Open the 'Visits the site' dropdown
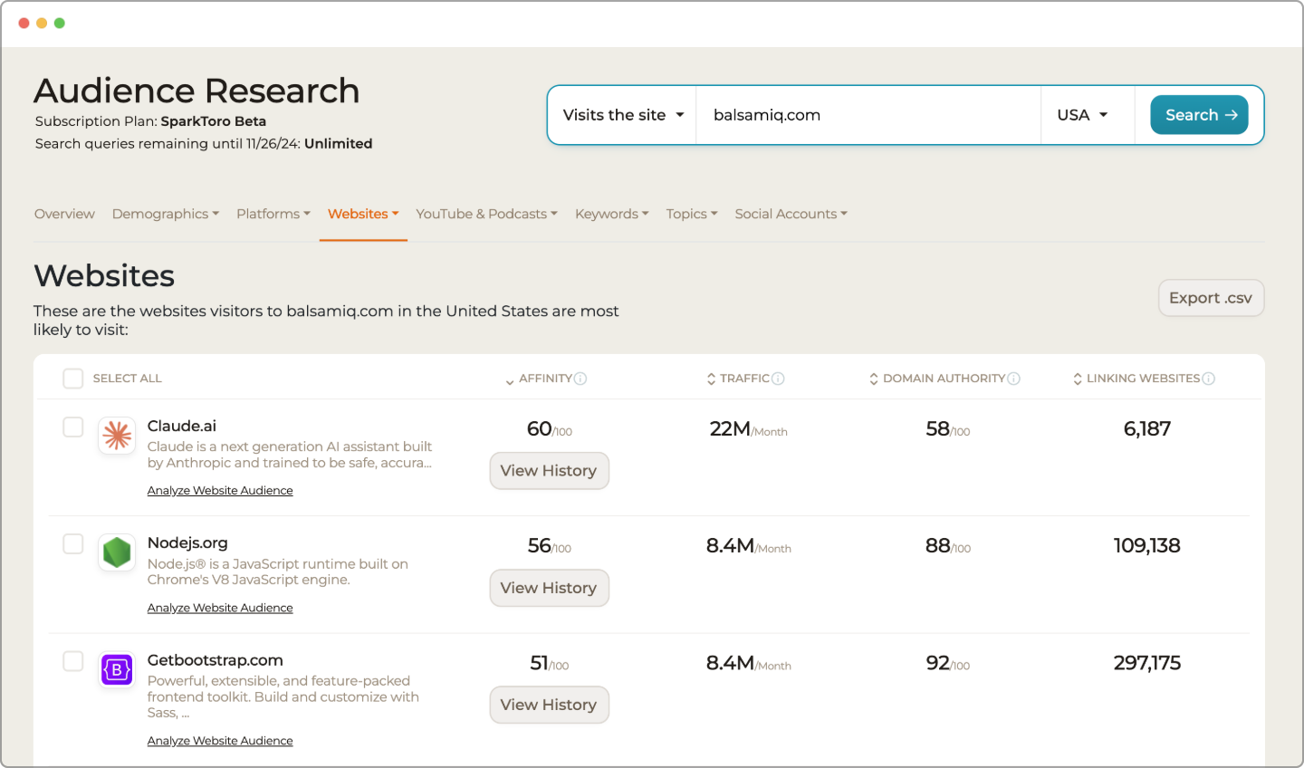Image resolution: width=1304 pixels, height=768 pixels. (x=623, y=115)
